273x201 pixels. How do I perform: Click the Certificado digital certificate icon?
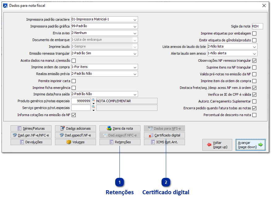[151, 136]
